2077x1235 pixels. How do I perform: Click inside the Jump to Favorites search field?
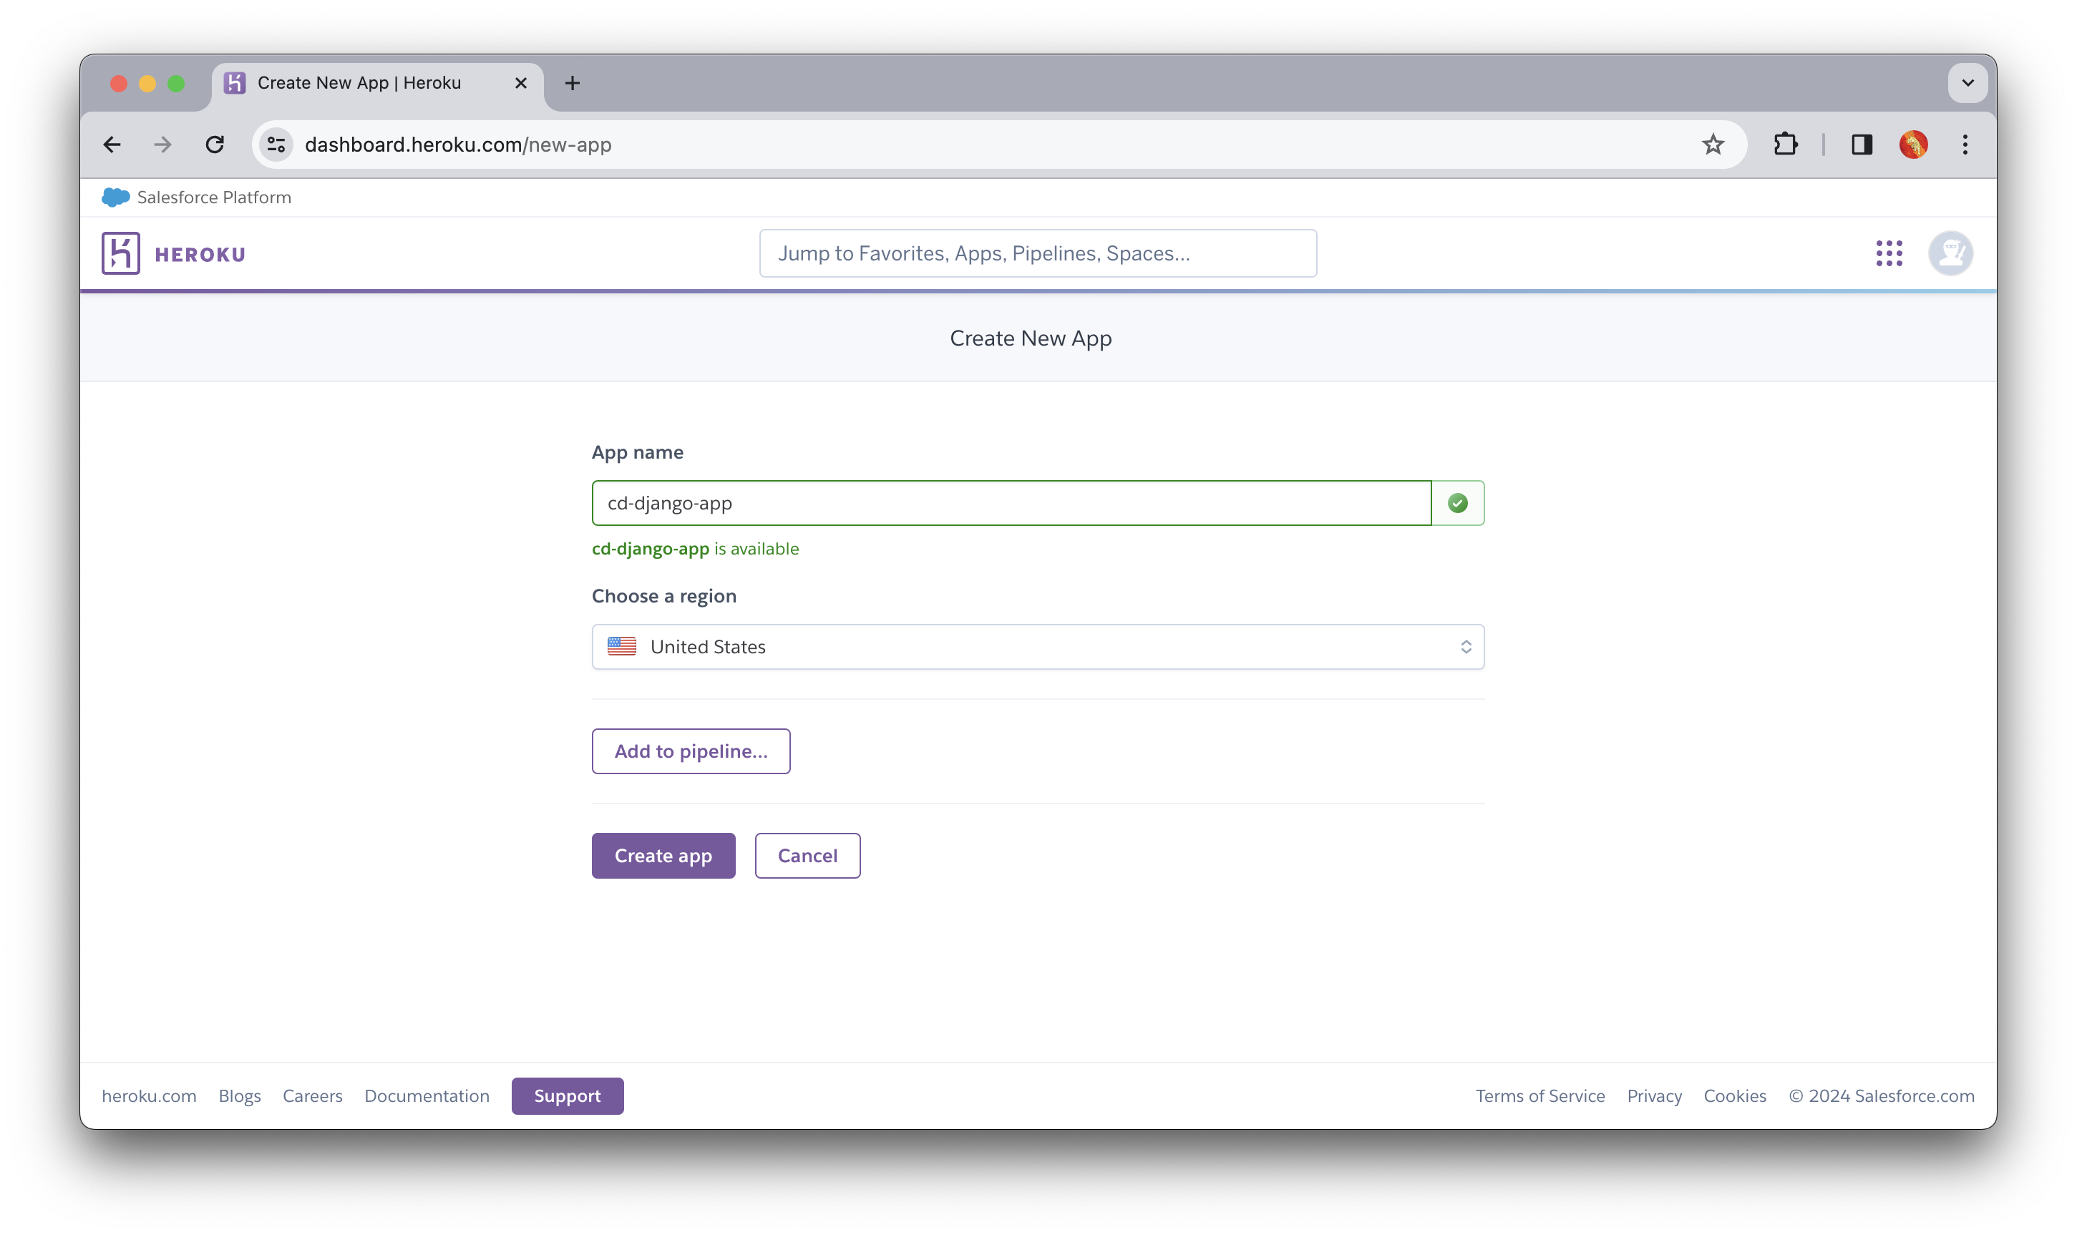(1037, 253)
